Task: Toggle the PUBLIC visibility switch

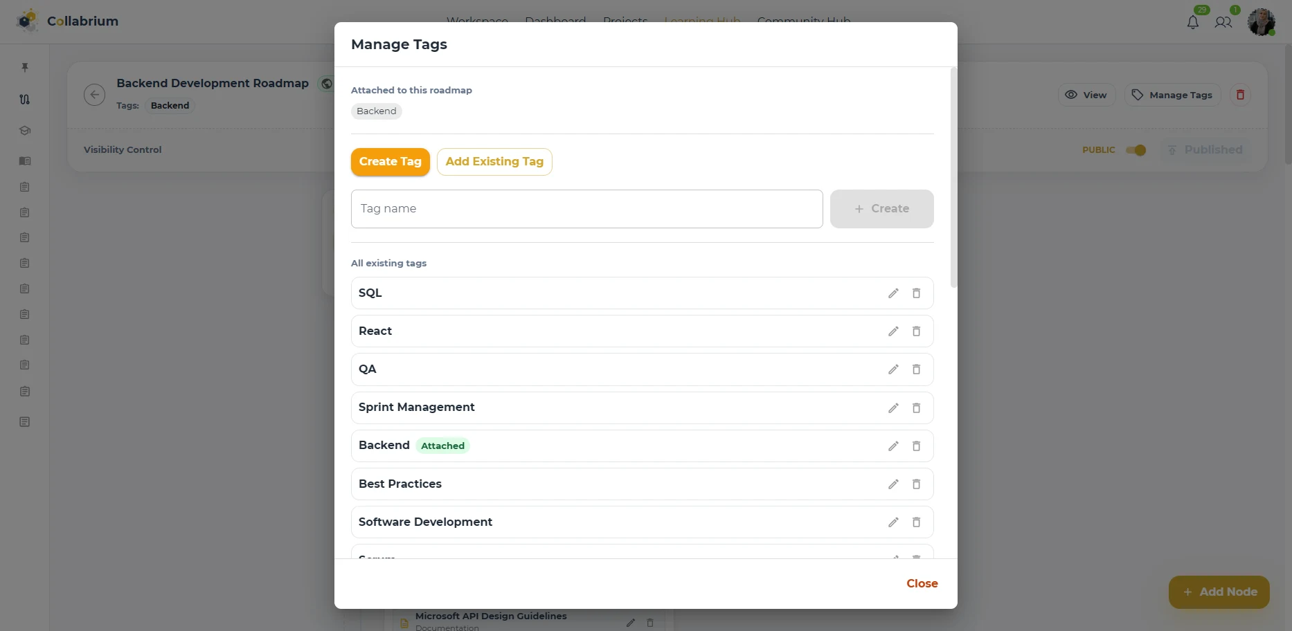Action: [x=1136, y=150]
